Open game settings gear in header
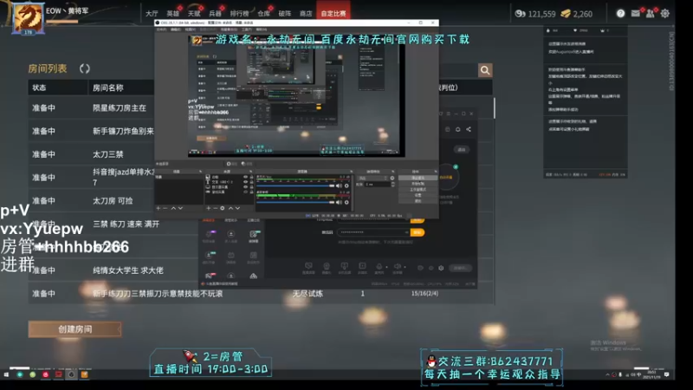Viewport: 693px width, 390px height. tap(664, 13)
